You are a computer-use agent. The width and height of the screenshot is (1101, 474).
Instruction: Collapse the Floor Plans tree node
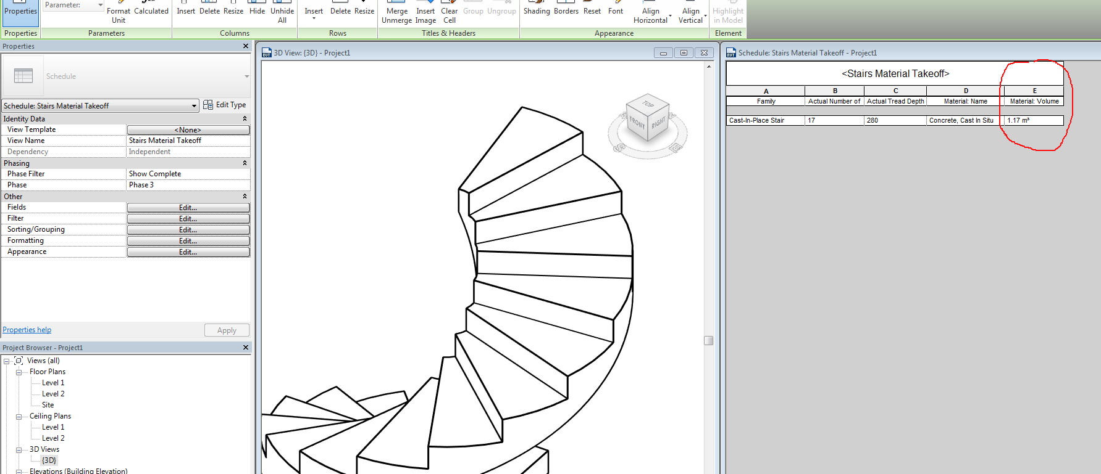[19, 372]
